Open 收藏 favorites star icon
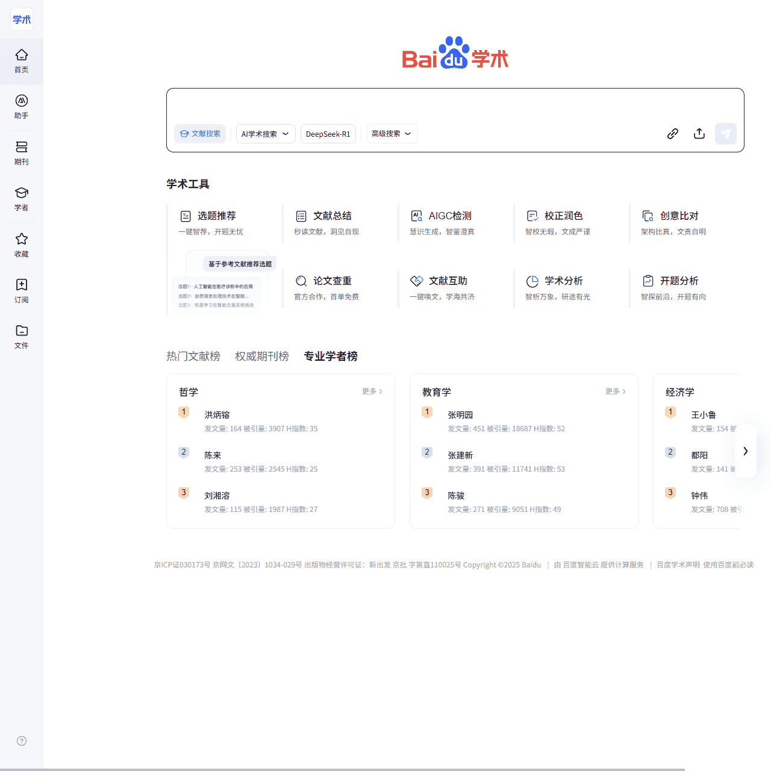 pos(22,245)
